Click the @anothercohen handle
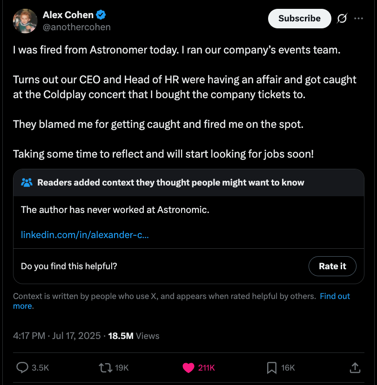The height and width of the screenshot is (385, 377). pos(77,27)
